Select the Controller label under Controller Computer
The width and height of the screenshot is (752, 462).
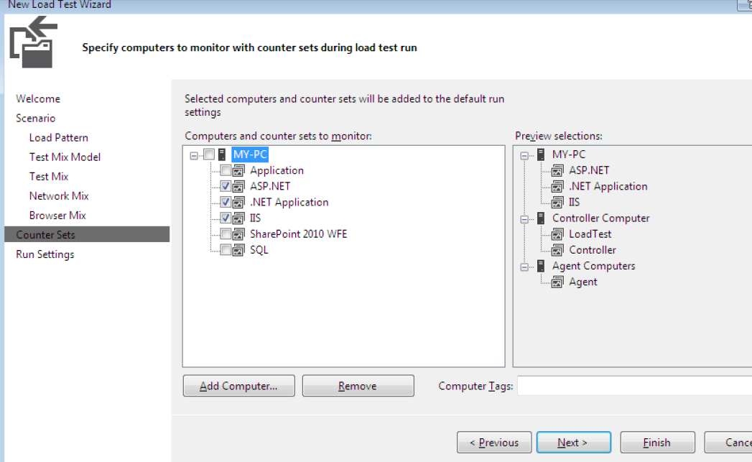coord(593,250)
